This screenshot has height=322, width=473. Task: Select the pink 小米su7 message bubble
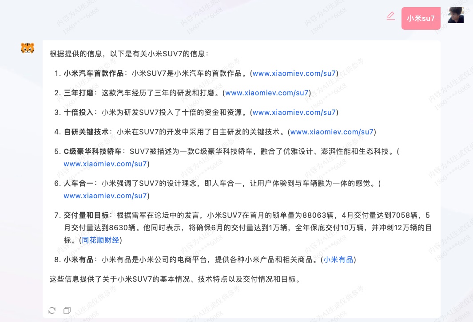(x=420, y=18)
